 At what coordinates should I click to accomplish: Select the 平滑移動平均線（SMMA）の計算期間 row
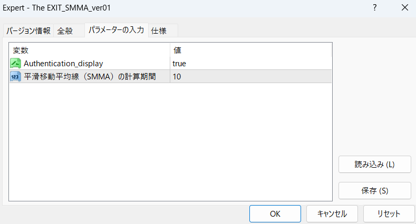(x=90, y=77)
